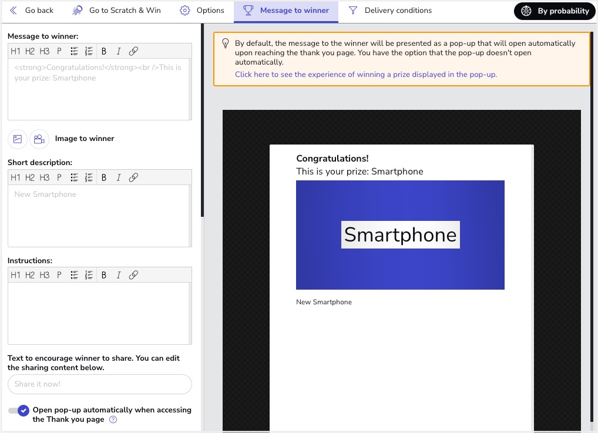Screen dimensions: 598x433
Task: Disable automatic pop-up opening toggle
Action: point(19,411)
